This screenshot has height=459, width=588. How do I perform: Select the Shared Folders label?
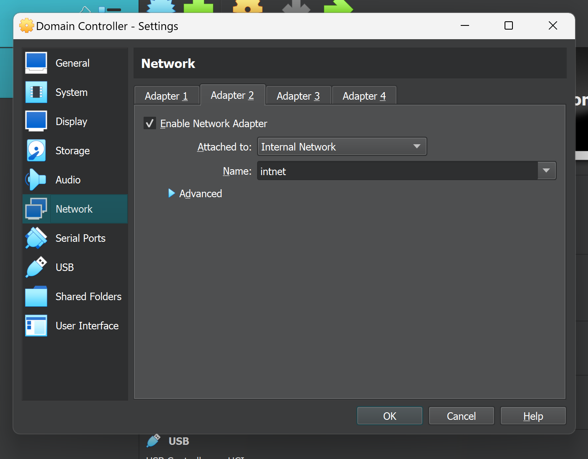click(88, 296)
